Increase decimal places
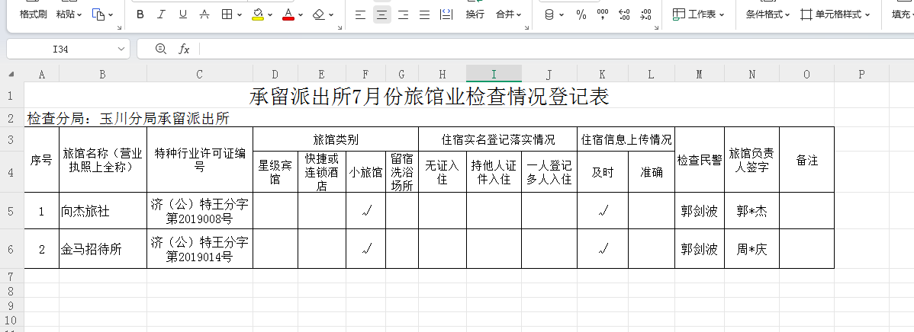This screenshot has height=332, width=914. pos(624,14)
